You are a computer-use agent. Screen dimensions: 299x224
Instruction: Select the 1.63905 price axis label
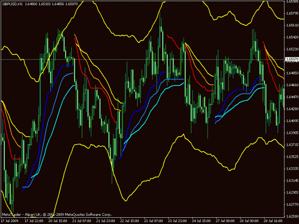pyautogui.click(x=292, y=133)
